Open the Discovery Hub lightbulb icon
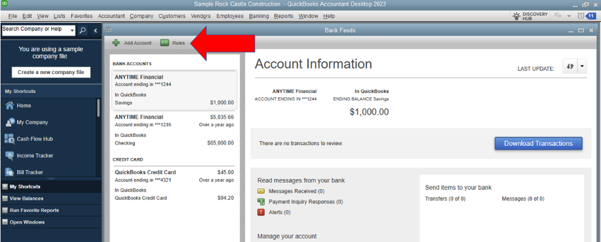 click(x=517, y=16)
